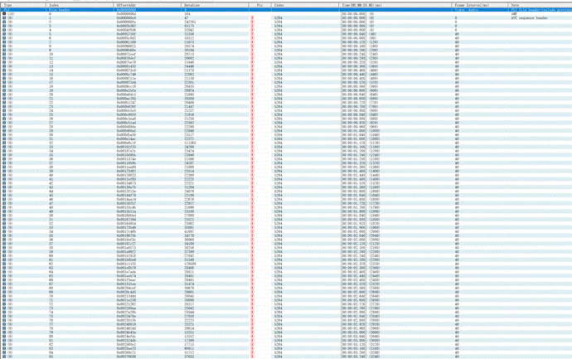The width and height of the screenshot is (572, 359).
Task: Click the video tag icon in index 73 row
Action: [x=4, y=308]
